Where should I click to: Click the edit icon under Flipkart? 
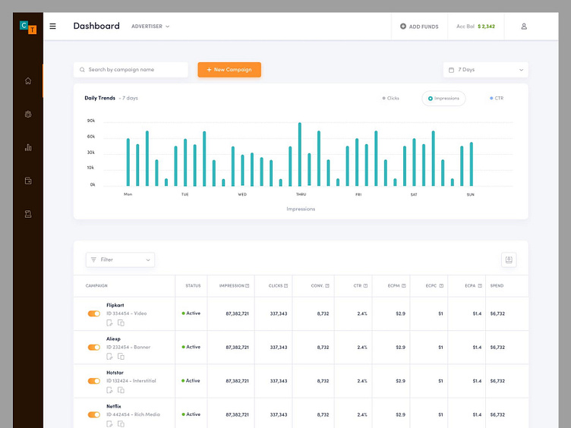[110, 323]
